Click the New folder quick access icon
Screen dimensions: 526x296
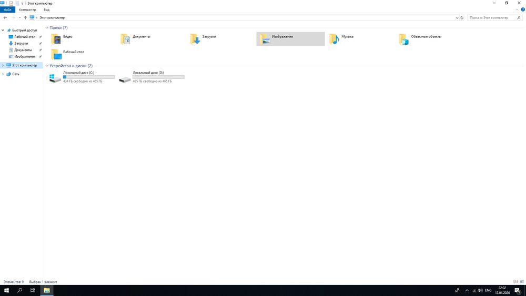[17, 3]
